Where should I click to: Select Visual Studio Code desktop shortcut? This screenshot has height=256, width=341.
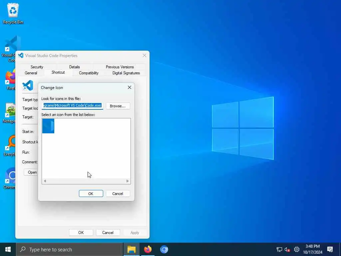coord(9,49)
